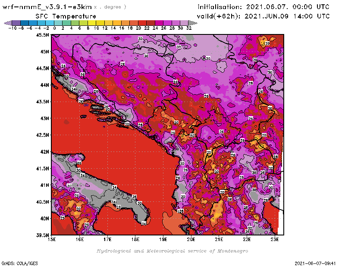Click the '42.5N' latitude label
Image resolution: width=345 pixels, height=266 pixels.
pos(42,135)
